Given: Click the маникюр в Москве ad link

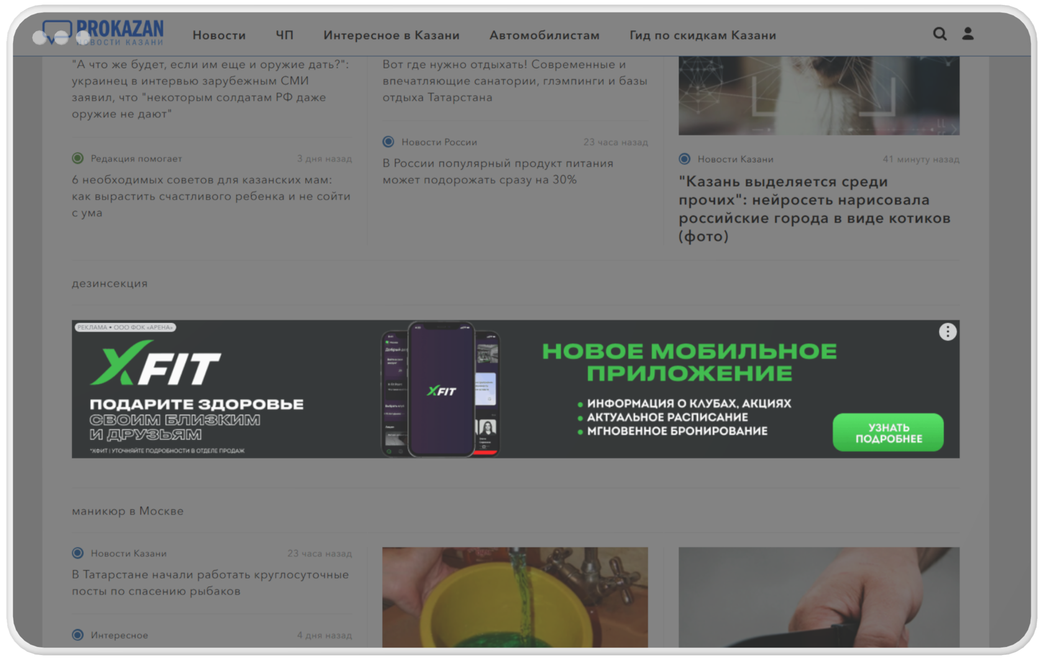Looking at the screenshot, I should point(127,511).
